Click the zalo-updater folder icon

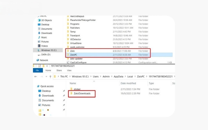click(68, 58)
